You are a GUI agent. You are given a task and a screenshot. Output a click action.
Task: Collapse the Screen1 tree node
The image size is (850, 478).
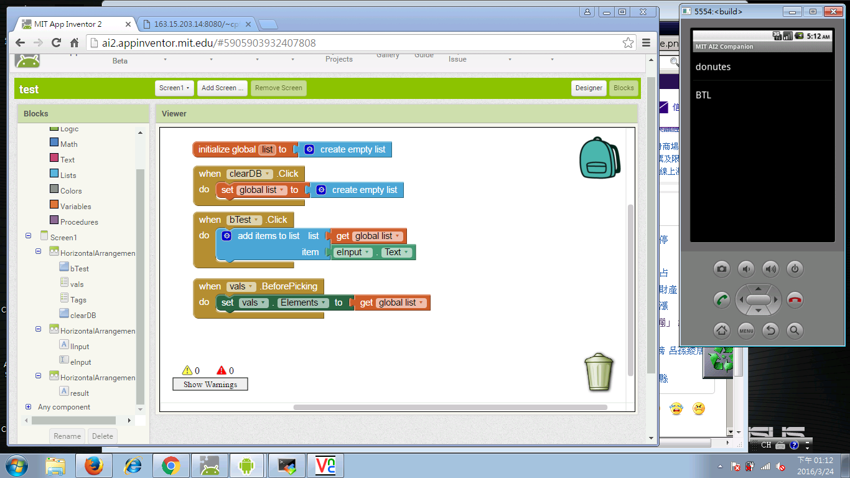pos(28,237)
